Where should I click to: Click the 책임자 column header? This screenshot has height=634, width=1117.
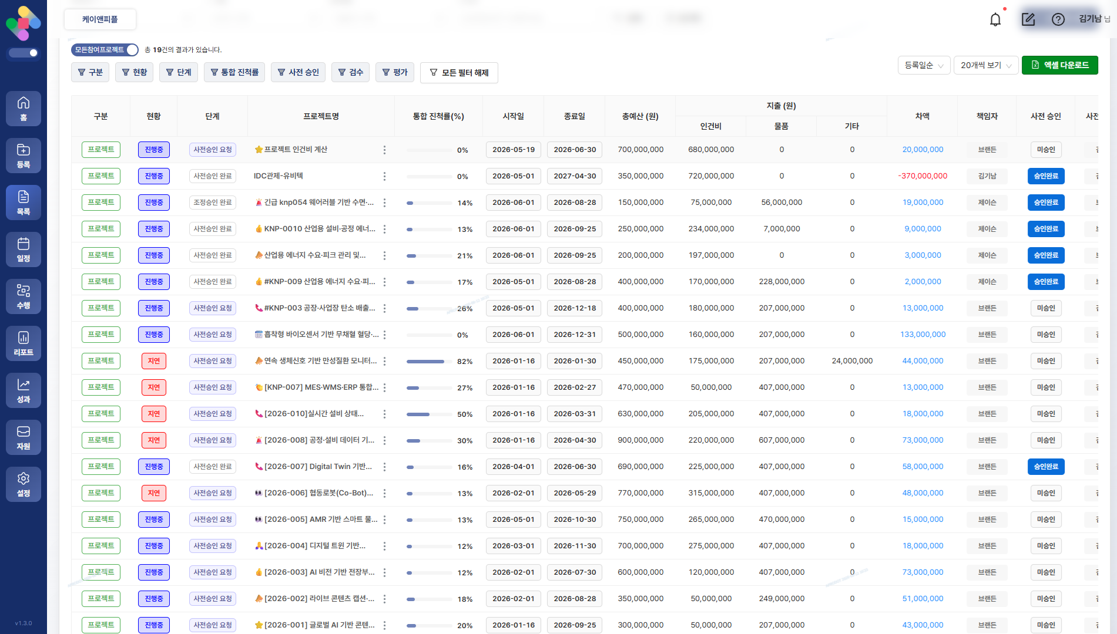pos(987,116)
